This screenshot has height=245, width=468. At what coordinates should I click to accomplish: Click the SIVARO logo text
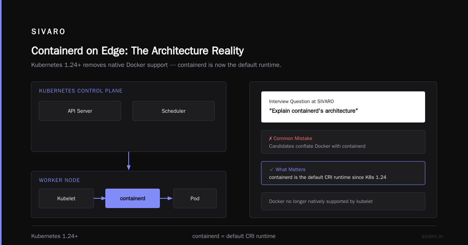pyautogui.click(x=48, y=32)
